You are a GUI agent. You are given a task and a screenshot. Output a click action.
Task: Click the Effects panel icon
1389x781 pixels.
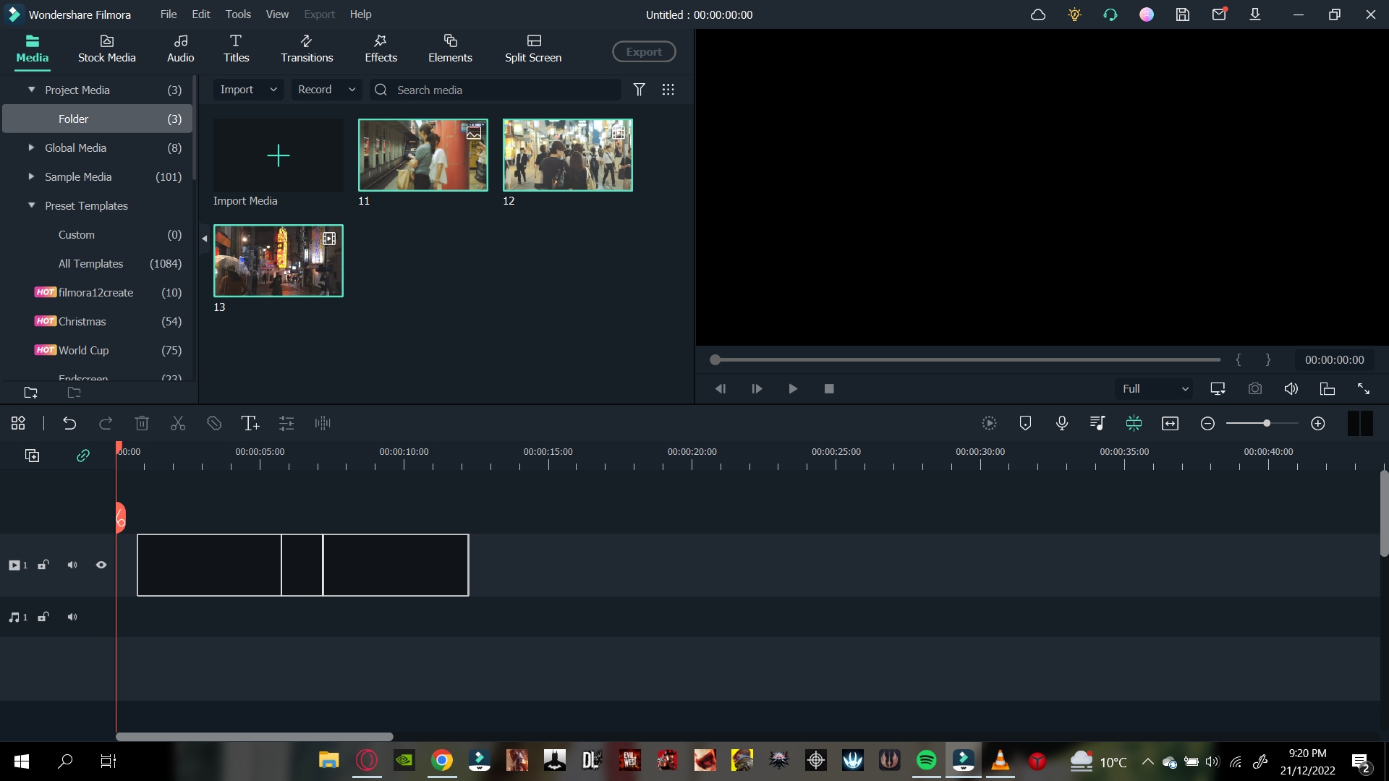(x=381, y=48)
